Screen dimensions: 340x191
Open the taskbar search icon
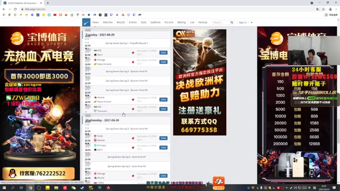point(13,188)
